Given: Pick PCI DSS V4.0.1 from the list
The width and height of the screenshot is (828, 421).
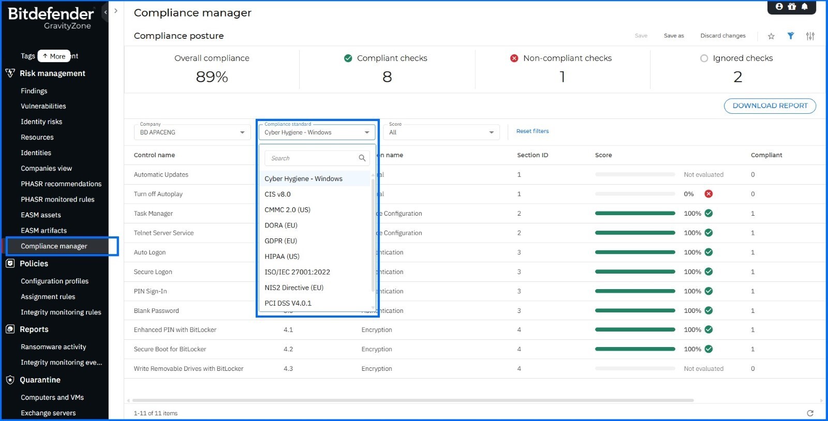Looking at the screenshot, I should click(x=288, y=303).
